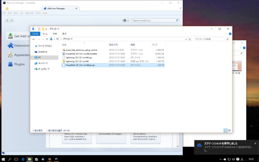Open the address bar history dropdown
The width and height of the screenshot is (259, 162).
[186, 39]
